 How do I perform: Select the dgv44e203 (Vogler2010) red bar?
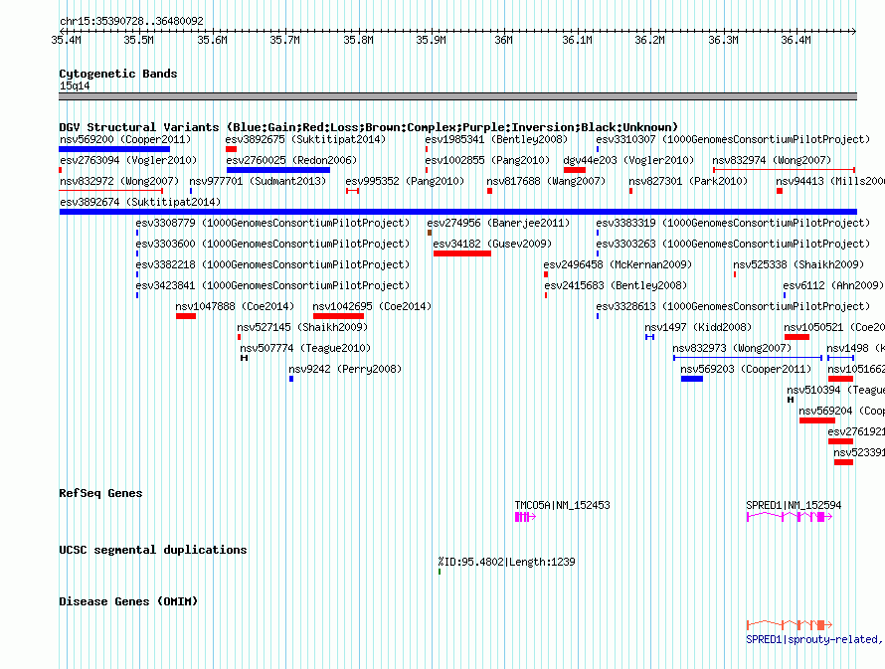pos(575,170)
